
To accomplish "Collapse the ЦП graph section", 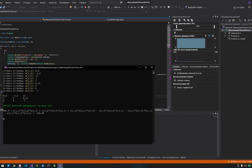I will (x=173, y=50).
